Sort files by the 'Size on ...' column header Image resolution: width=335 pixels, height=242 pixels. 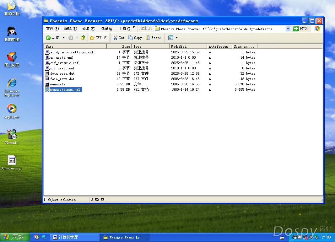(x=245, y=46)
